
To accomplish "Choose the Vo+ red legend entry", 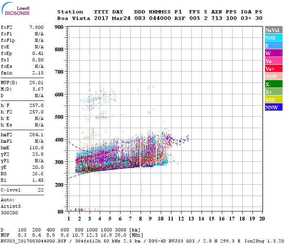I will (x=273, y=69).
